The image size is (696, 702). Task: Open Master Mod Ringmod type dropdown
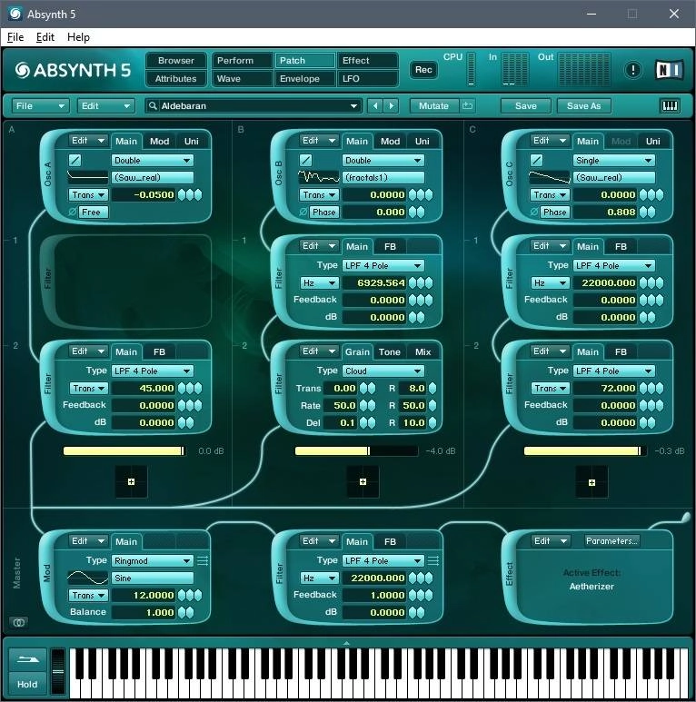tap(153, 560)
